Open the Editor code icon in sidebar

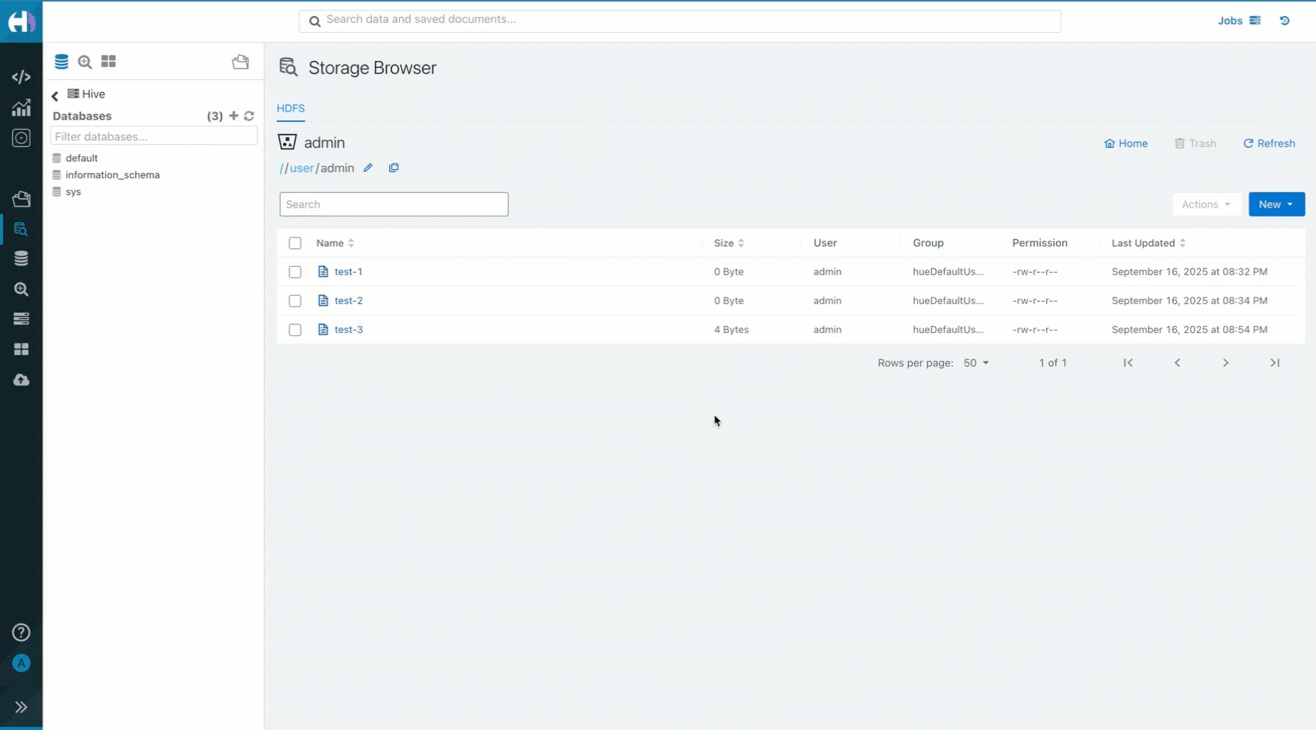pos(21,77)
